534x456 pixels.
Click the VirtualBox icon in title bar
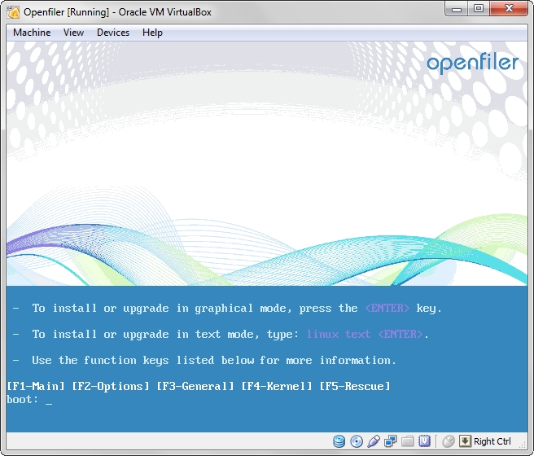tap(13, 11)
